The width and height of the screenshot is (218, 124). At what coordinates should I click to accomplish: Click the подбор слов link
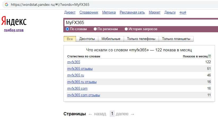tap(14, 30)
